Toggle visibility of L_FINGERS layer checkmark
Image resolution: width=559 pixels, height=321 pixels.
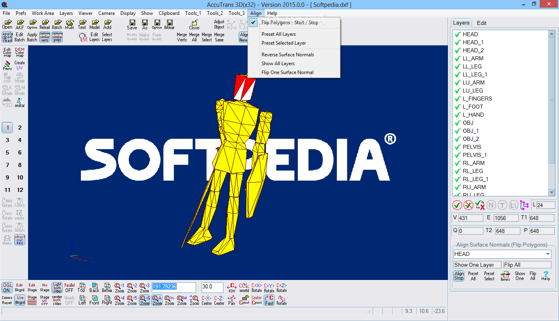[457, 99]
